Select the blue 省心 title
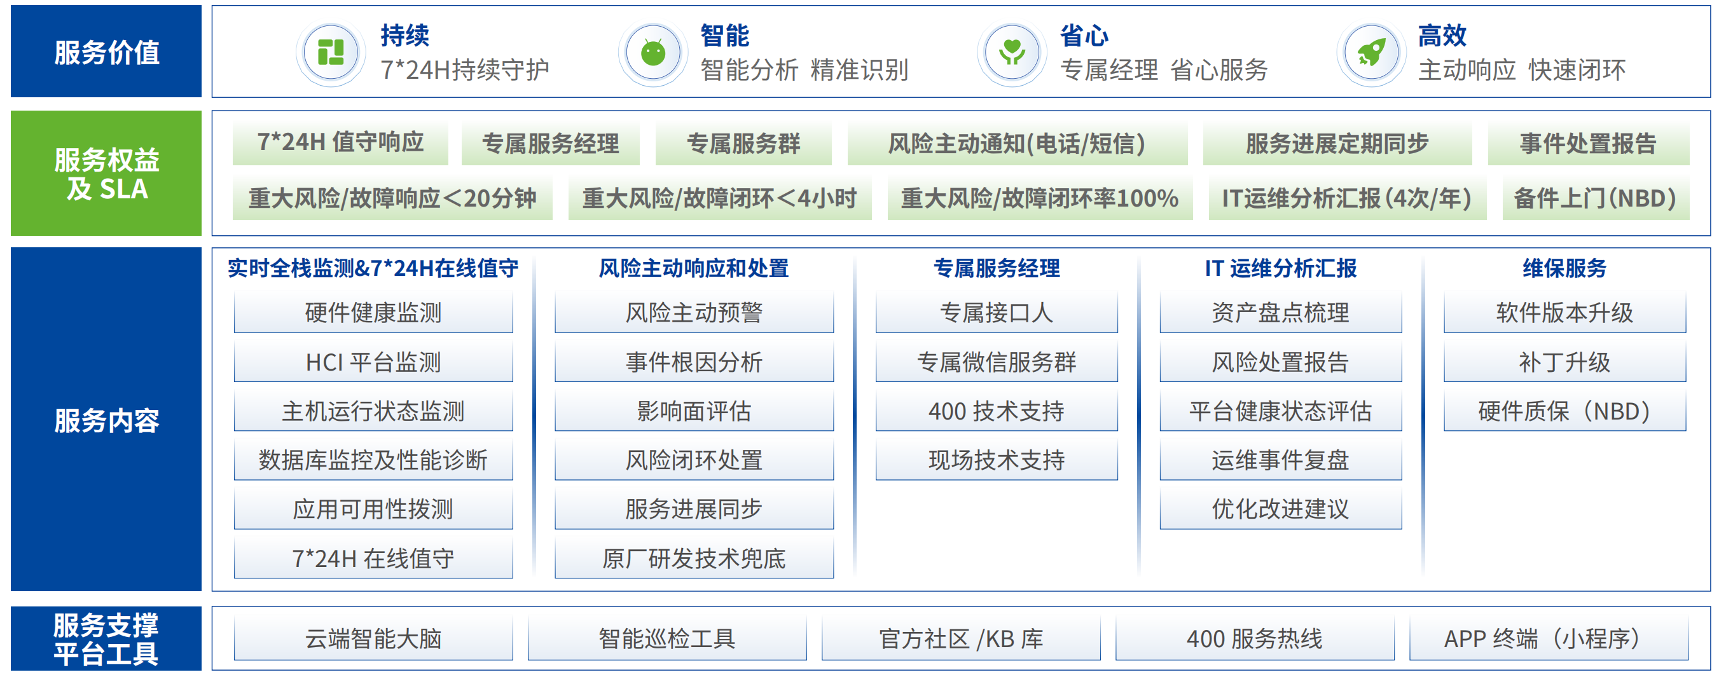Image resolution: width=1726 pixels, height=684 pixels. pyautogui.click(x=1084, y=36)
